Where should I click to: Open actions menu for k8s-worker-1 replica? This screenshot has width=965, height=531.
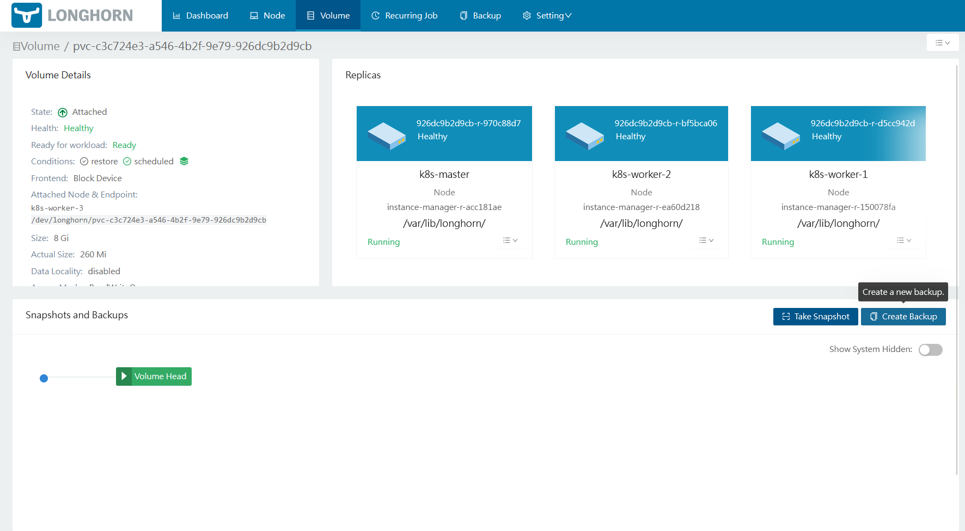[904, 240]
